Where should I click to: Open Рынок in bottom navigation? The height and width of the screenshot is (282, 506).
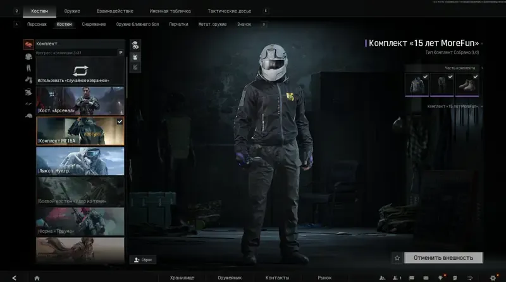pos(324,278)
